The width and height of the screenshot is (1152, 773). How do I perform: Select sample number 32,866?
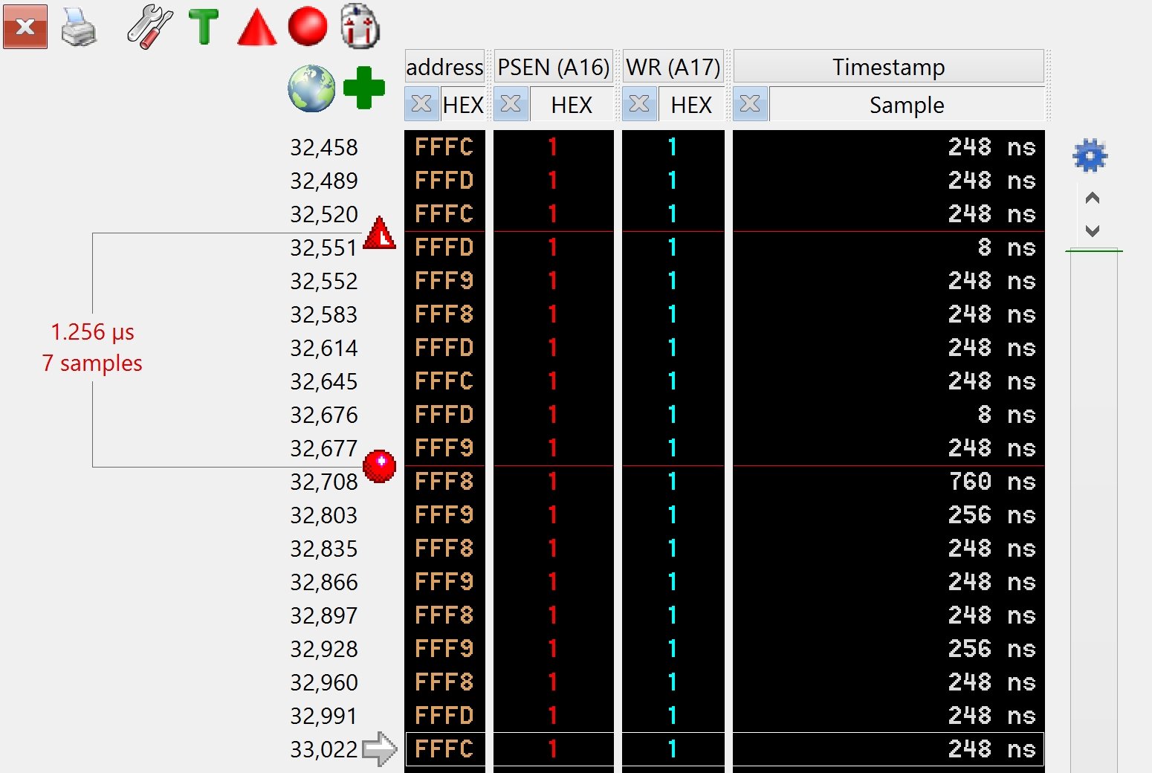(324, 582)
